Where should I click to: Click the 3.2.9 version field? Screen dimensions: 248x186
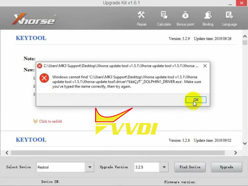pos(147,167)
